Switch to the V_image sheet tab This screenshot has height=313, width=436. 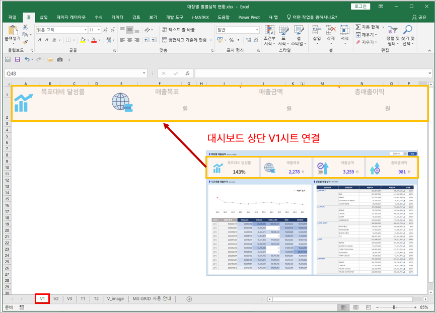pyautogui.click(x=115, y=298)
